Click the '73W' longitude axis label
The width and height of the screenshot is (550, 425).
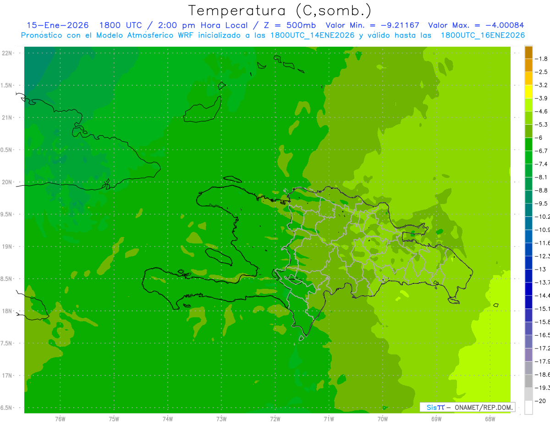(x=221, y=419)
